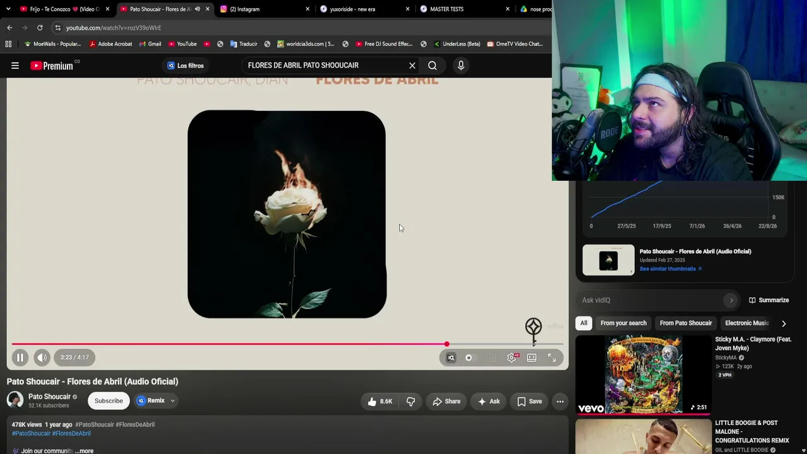Open the worldcia3ds.com bookmark
Viewport: 807px width, 454px height.
(x=305, y=44)
